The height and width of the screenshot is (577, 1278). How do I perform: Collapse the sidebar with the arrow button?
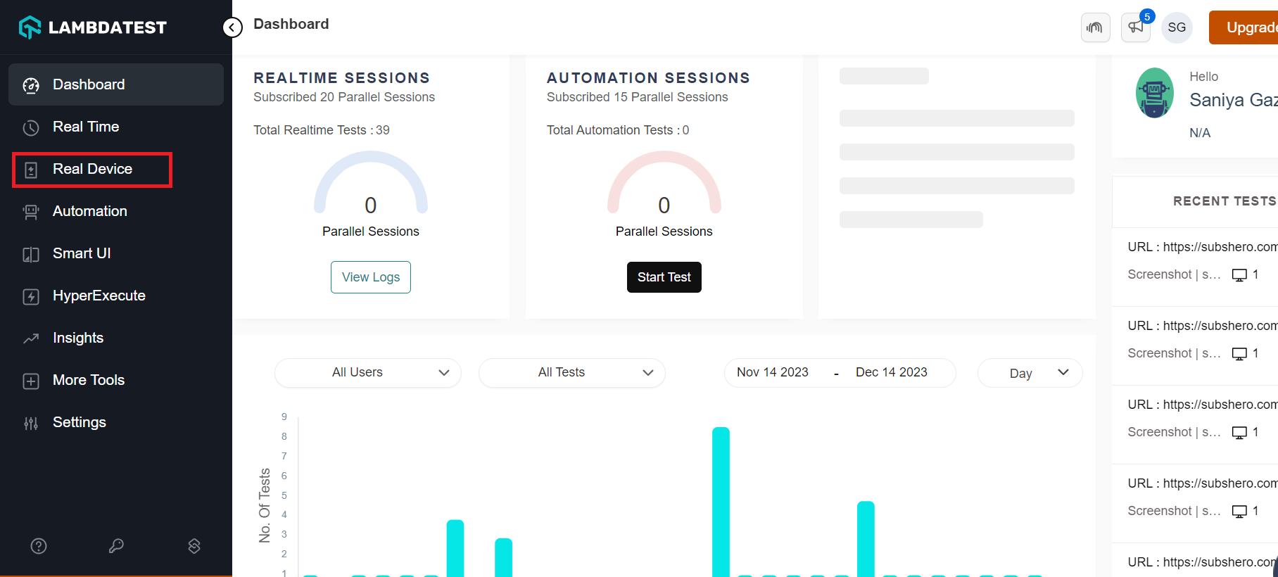[x=232, y=27]
